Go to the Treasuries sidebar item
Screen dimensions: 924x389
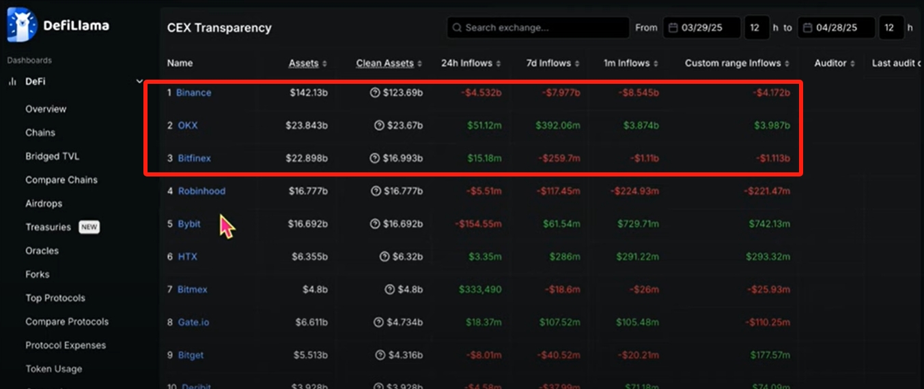click(48, 227)
